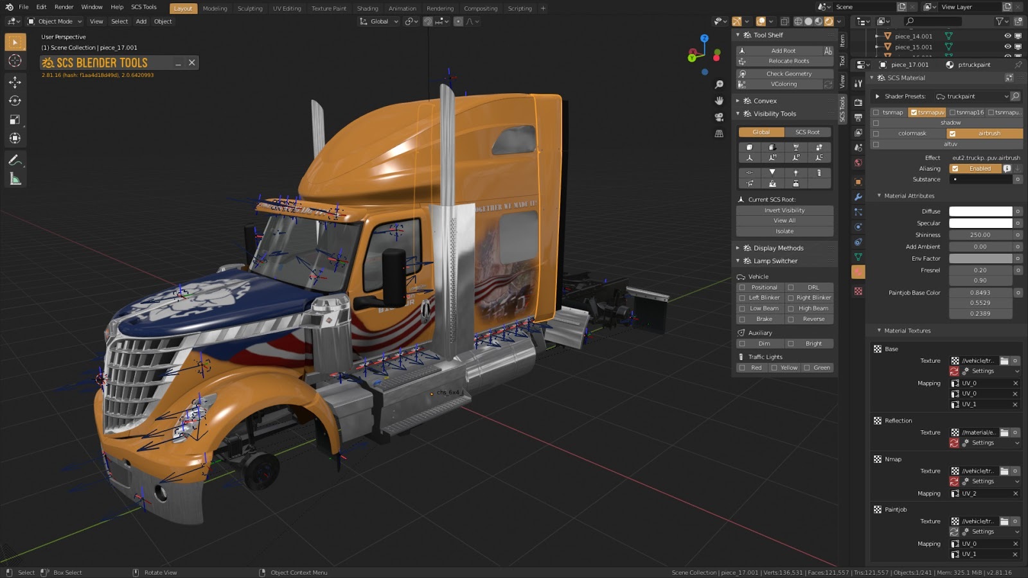
Task: Uncheck the Aliasing Enabled checkbox
Action: tap(955, 168)
